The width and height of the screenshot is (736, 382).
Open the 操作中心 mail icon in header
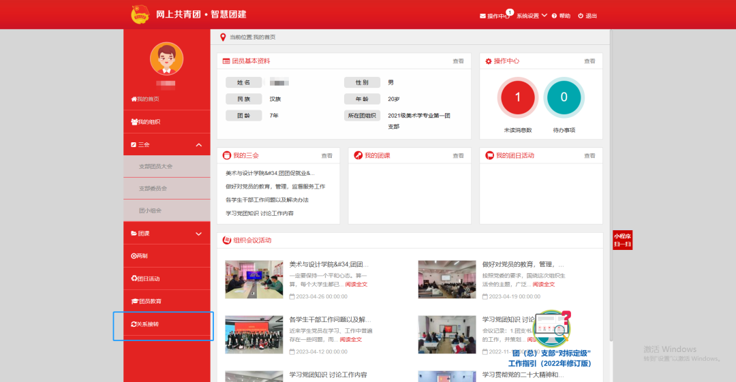[483, 16]
